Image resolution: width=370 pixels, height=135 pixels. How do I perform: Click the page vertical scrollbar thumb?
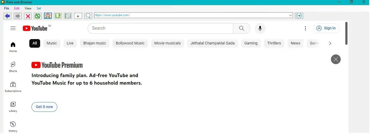[x=346, y=33]
